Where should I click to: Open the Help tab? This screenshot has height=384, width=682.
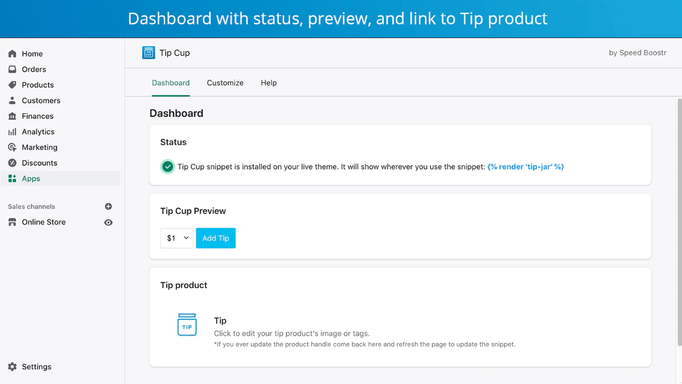pos(268,83)
